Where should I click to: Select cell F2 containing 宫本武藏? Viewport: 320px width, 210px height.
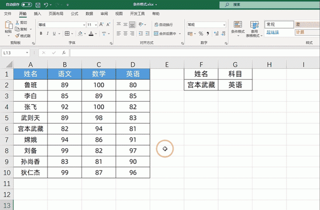point(201,85)
